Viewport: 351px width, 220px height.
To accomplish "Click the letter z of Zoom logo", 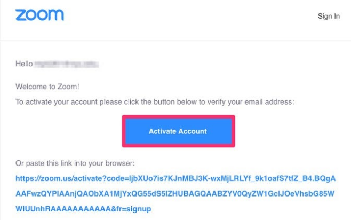I will point(21,15).
